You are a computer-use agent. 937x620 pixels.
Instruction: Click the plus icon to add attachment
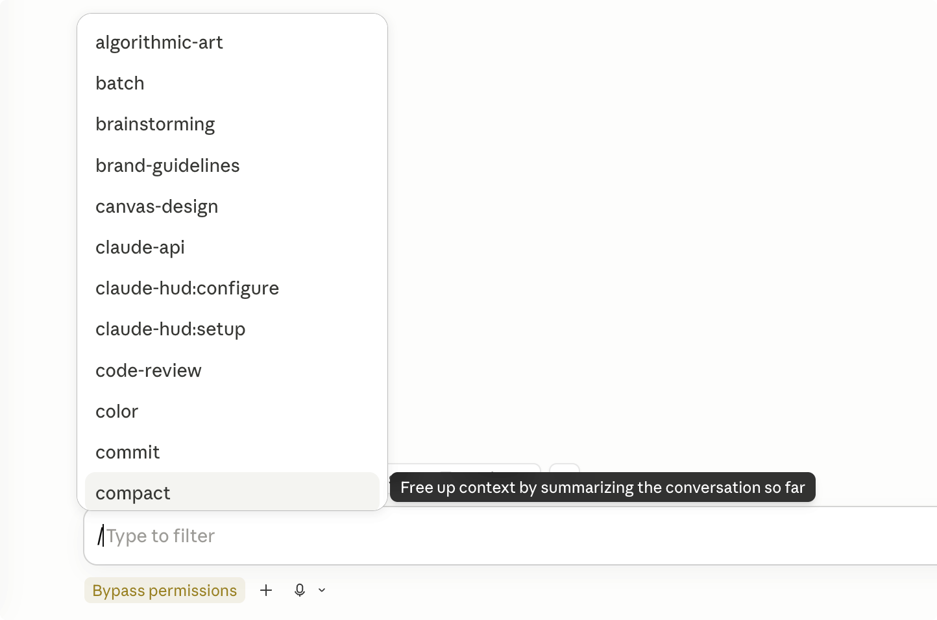point(266,590)
